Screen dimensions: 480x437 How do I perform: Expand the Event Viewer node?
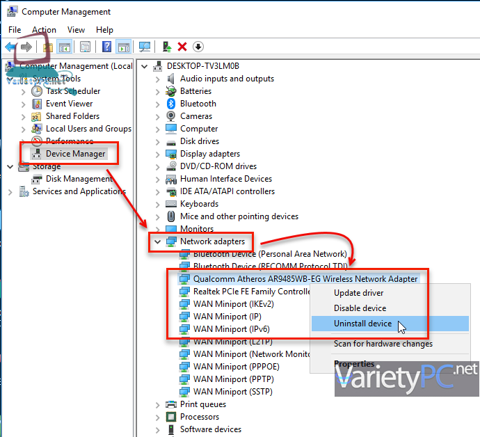(x=23, y=104)
